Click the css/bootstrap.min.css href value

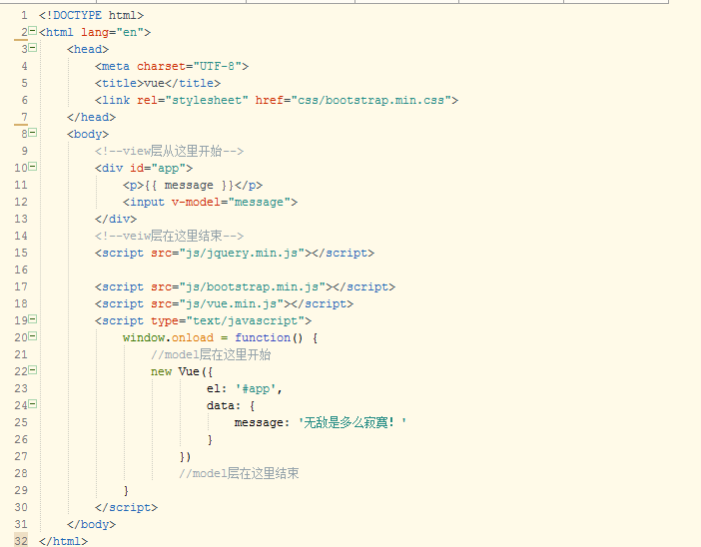[x=371, y=100]
